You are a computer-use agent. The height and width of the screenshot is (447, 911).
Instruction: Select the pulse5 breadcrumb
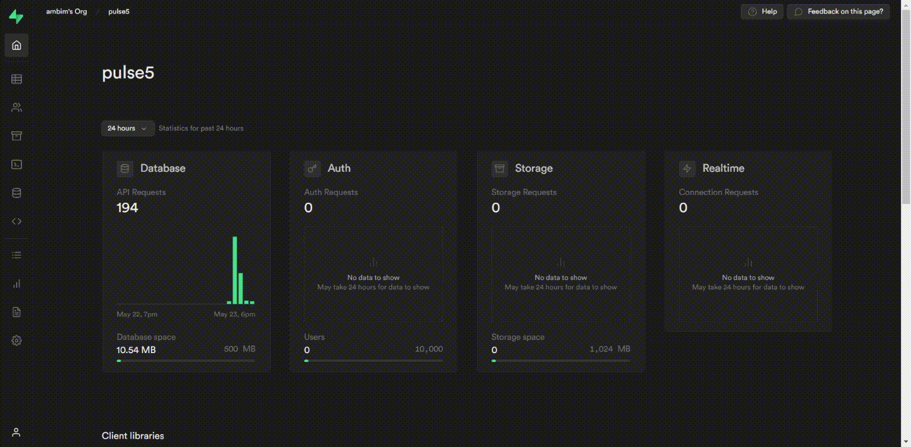pos(119,12)
